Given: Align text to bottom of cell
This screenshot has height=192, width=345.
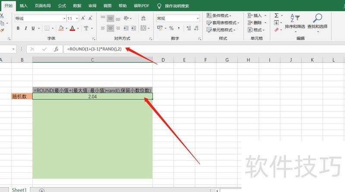Looking at the screenshot, I should (118, 19).
